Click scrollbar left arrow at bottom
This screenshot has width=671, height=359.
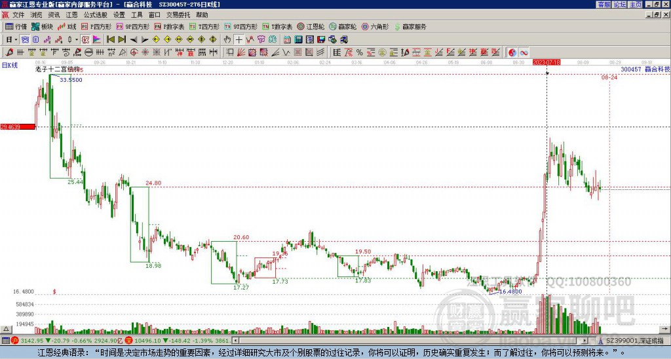(235, 341)
